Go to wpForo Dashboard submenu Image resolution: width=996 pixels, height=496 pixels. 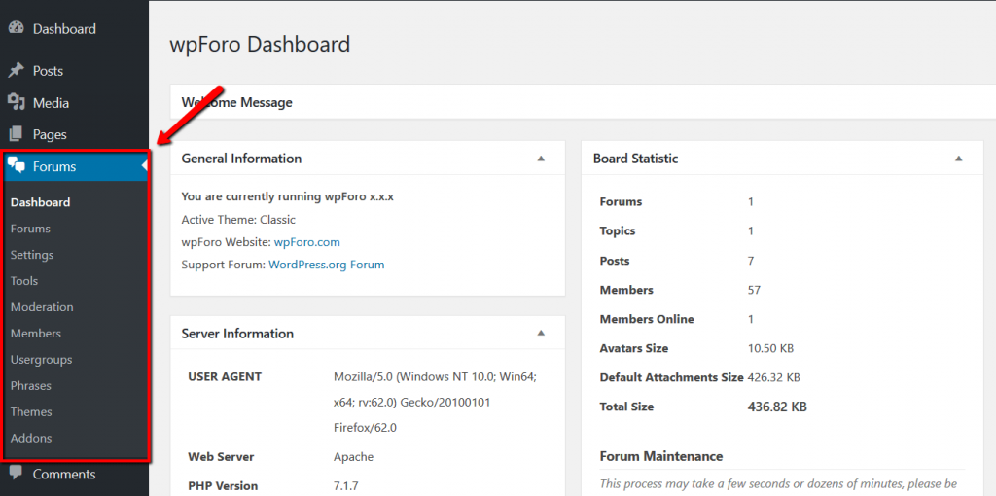point(40,202)
